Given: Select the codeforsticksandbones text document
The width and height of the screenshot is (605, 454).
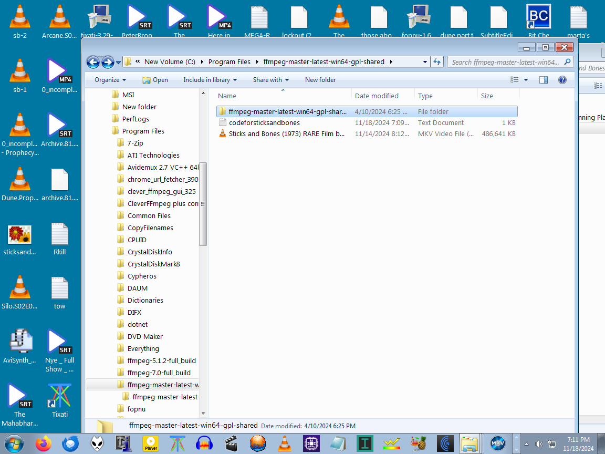Looking at the screenshot, I should pyautogui.click(x=367, y=123).
